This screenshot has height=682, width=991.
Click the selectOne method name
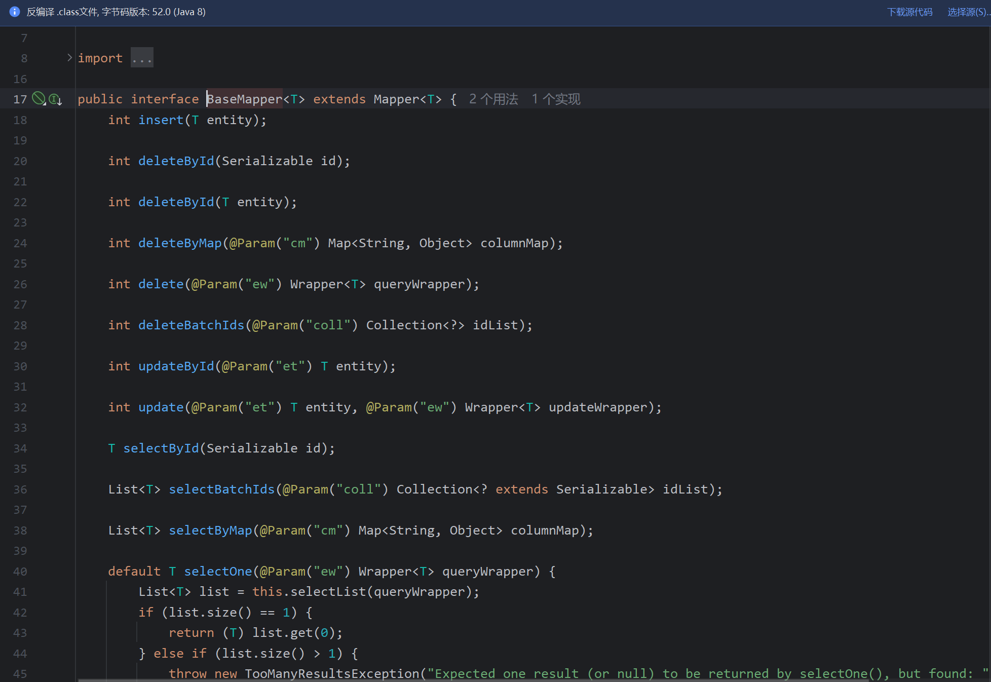[218, 571]
